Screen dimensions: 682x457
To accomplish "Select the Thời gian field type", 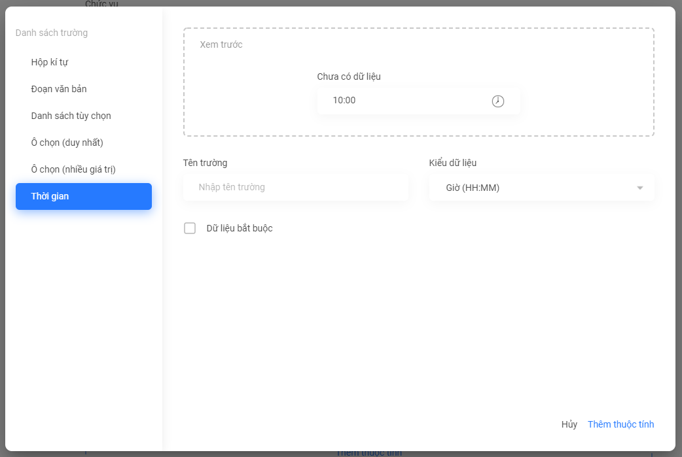I will click(x=84, y=196).
